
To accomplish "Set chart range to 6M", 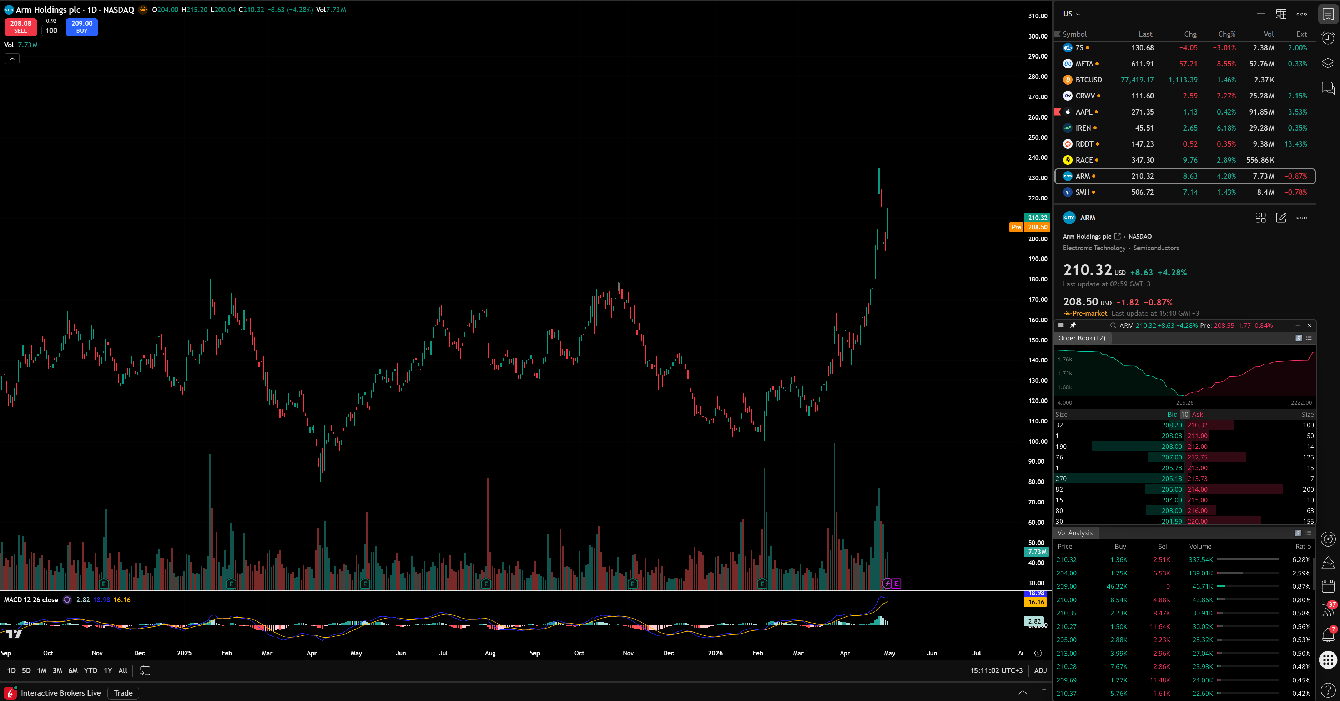I will tap(73, 670).
